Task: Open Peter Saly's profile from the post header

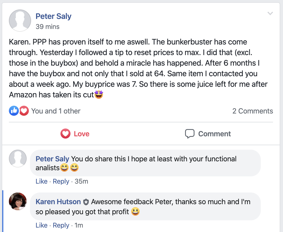Action: click(53, 16)
